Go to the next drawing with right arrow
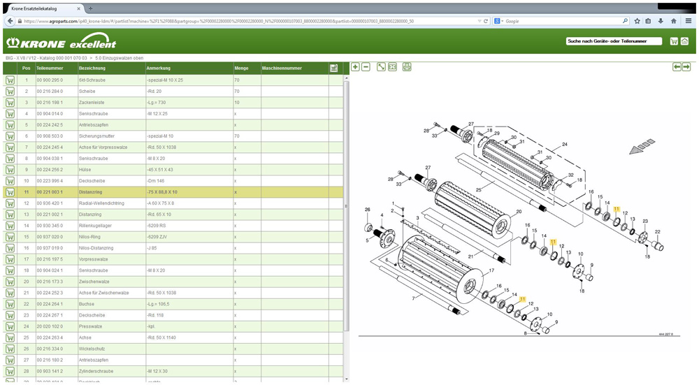The width and height of the screenshot is (699, 385). tap(686, 67)
